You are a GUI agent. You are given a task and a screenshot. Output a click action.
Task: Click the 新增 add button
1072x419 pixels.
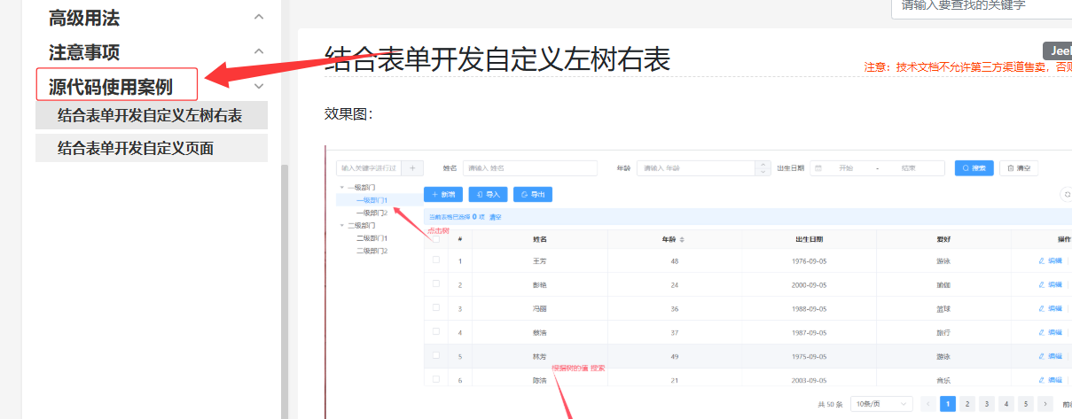(442, 194)
